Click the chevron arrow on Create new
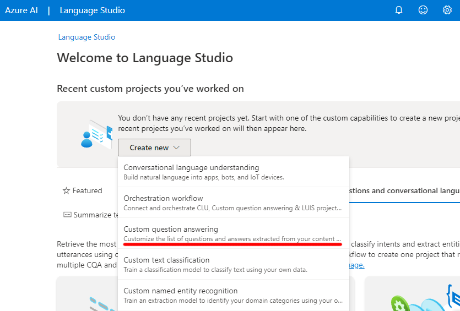Viewport: 460px width, 311px height. [x=176, y=148]
